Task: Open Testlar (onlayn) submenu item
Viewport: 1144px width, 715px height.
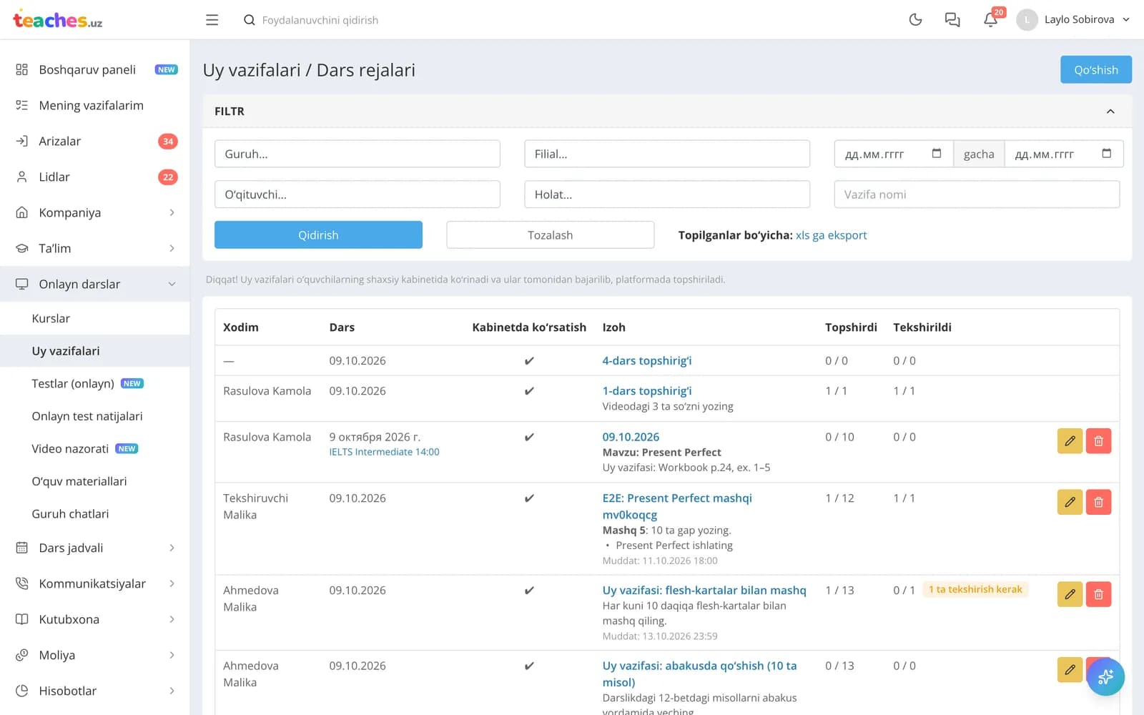Action: click(95, 383)
